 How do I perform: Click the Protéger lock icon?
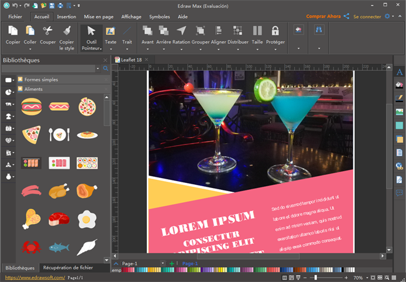click(275, 31)
